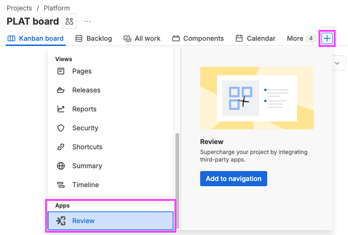Viewport: 348px width, 235px height.
Task: Select the Summary globe icon
Action: [x=61, y=166]
